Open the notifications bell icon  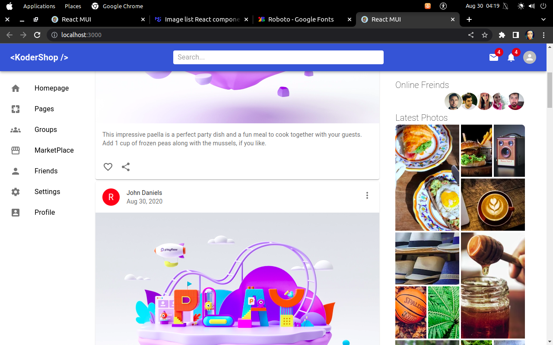(x=511, y=57)
